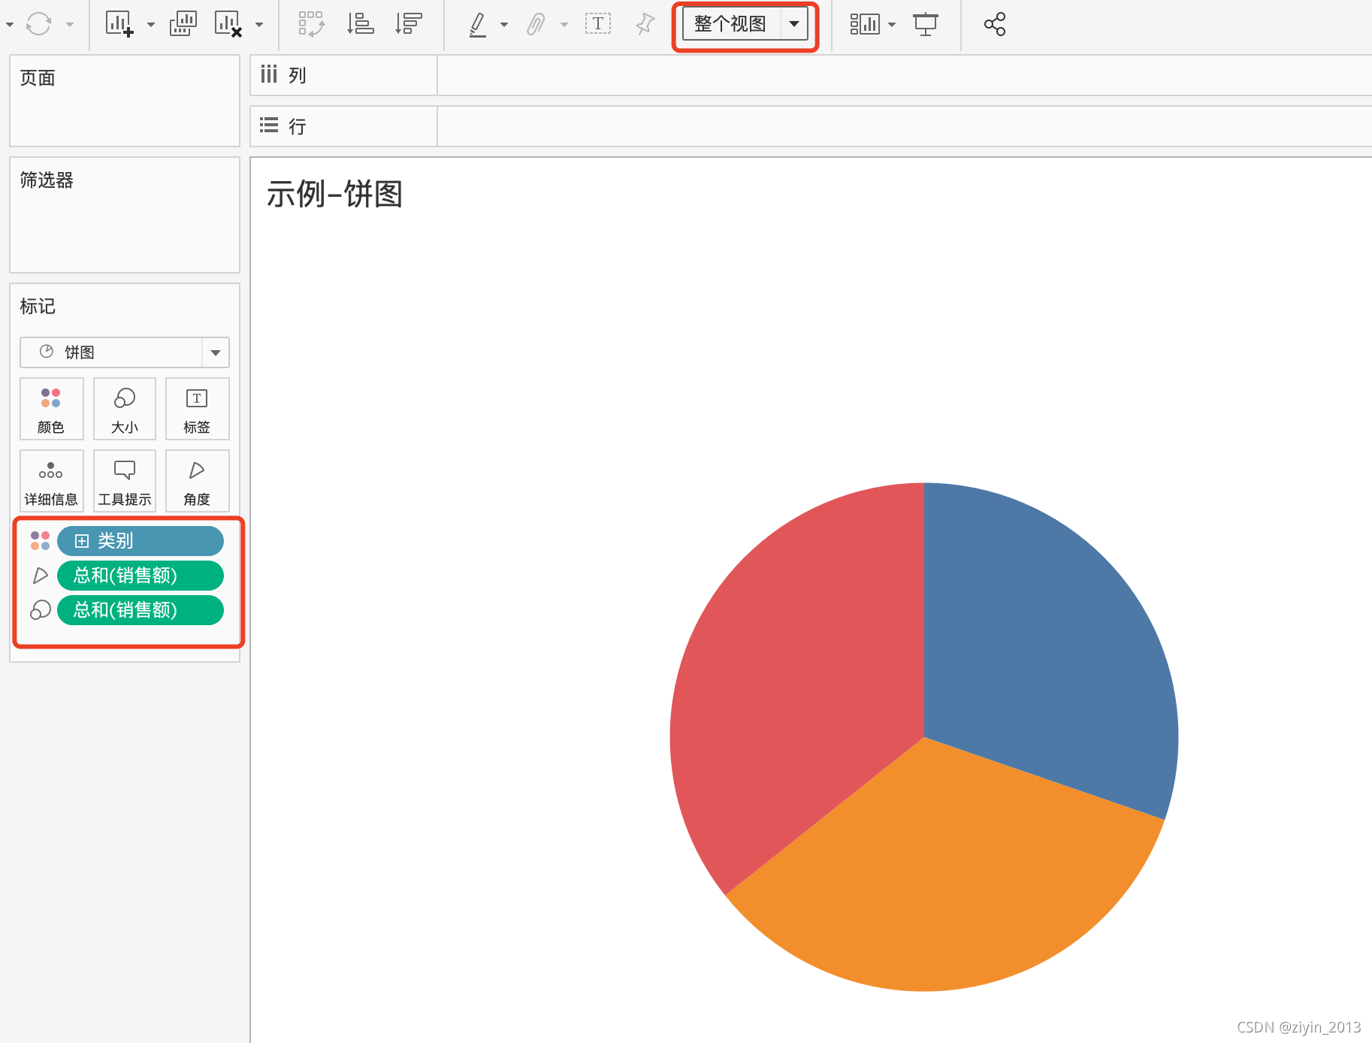Click the Presentation Mode icon
The image size is (1372, 1043).
tap(926, 24)
